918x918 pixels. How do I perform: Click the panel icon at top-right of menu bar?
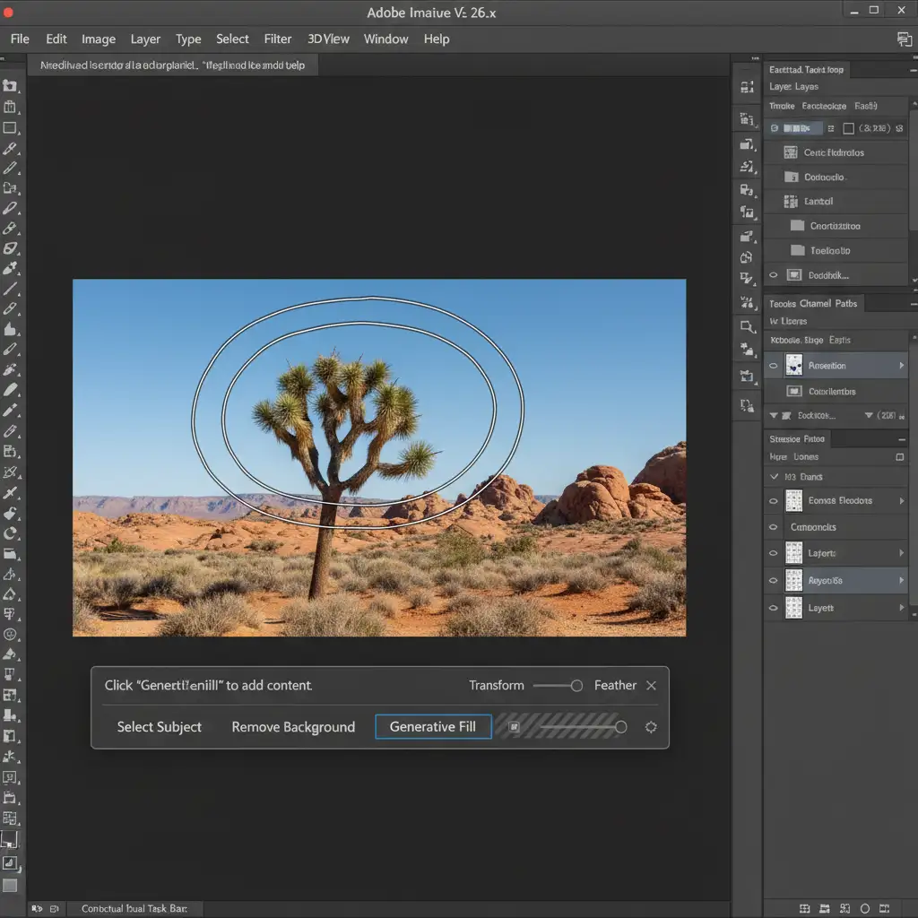coord(904,39)
